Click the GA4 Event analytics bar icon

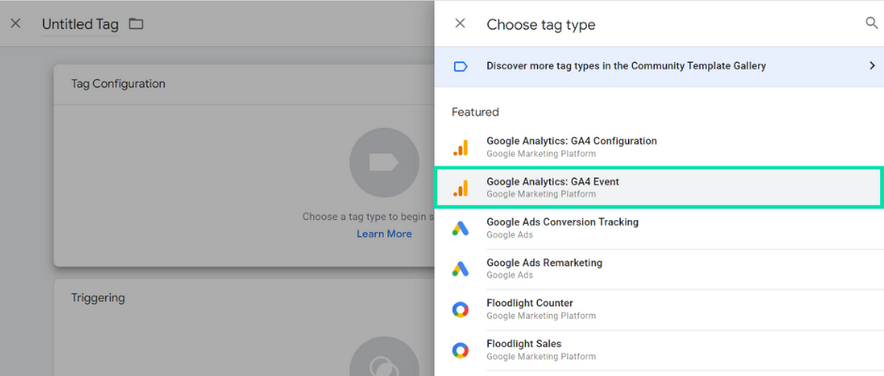[461, 188]
